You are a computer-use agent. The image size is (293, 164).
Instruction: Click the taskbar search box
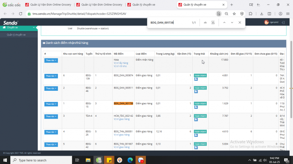point(41,160)
